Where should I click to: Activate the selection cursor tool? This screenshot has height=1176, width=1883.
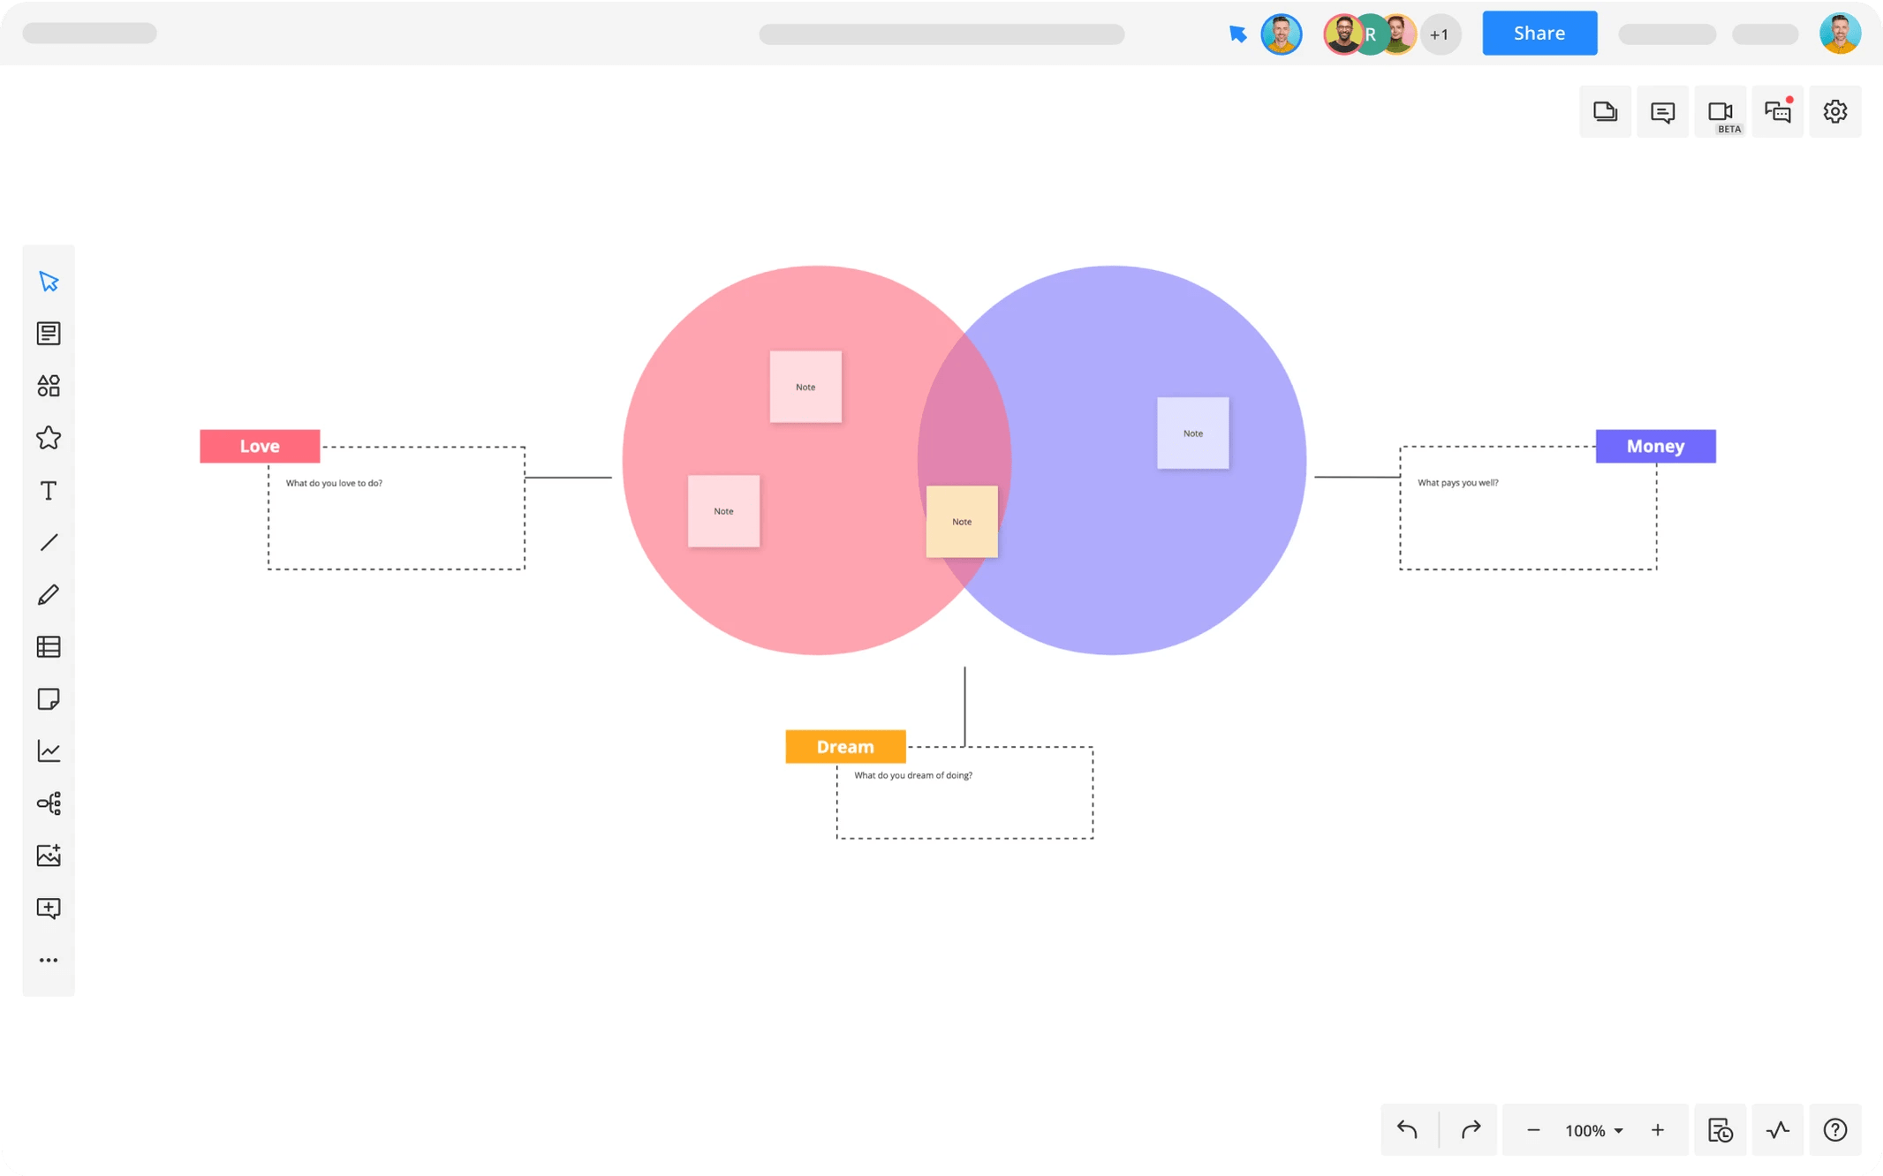49,281
